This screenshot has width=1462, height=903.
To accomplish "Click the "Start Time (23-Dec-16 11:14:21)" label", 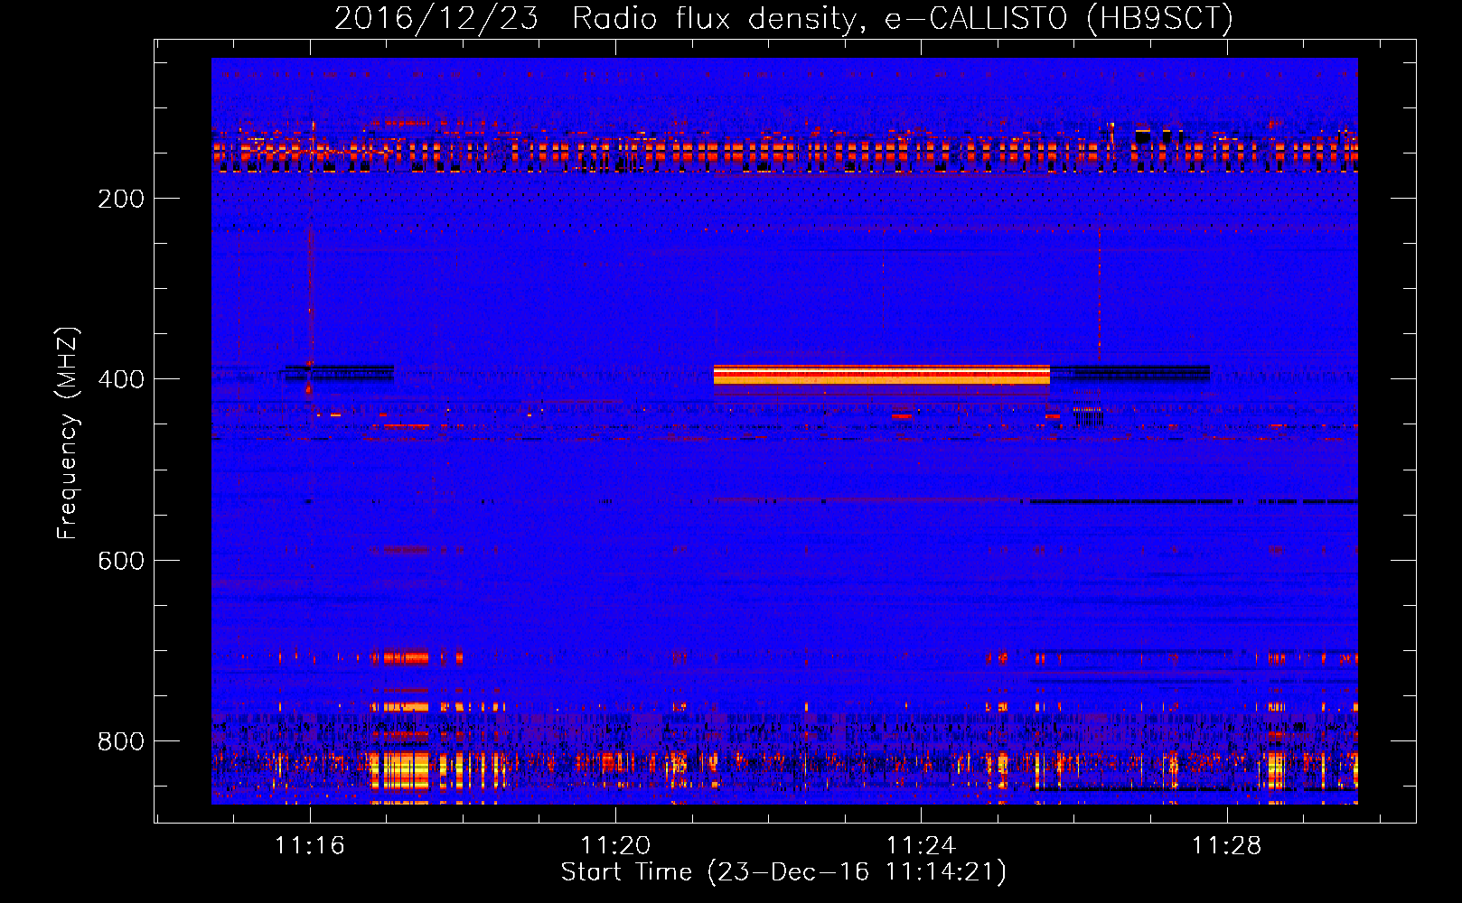I will click(x=783, y=871).
